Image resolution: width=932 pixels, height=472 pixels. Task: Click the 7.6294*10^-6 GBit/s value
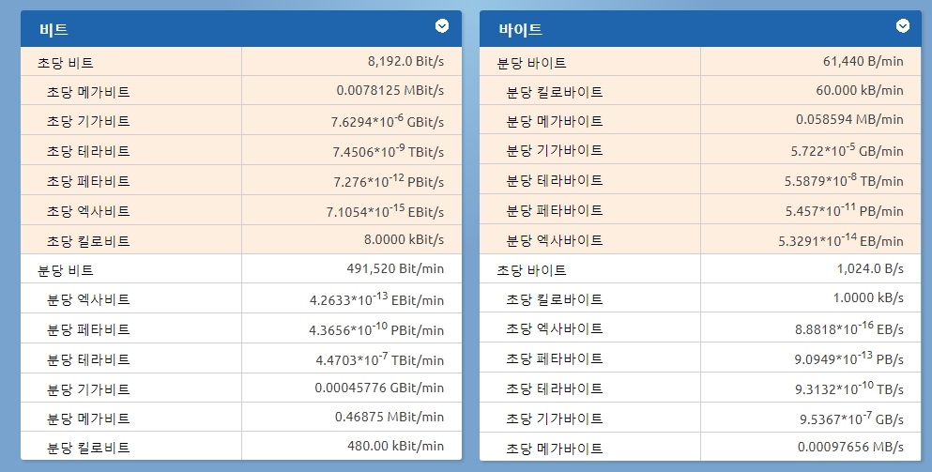click(388, 121)
